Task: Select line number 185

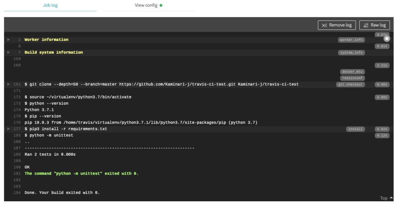Action: pyautogui.click(x=17, y=135)
